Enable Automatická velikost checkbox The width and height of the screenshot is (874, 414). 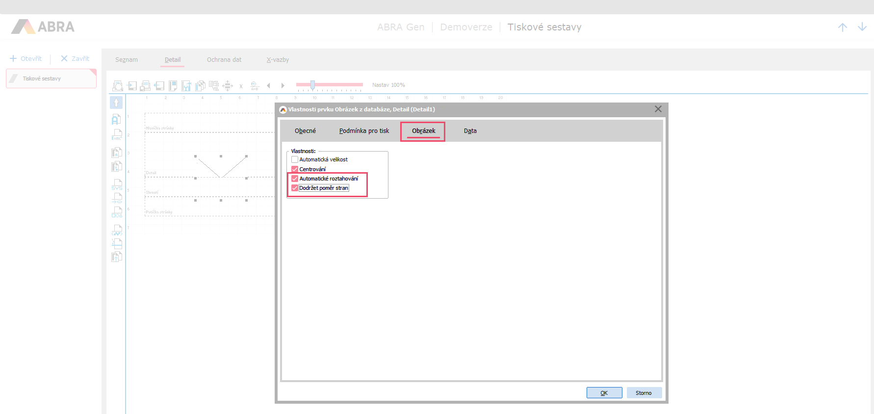click(x=295, y=159)
